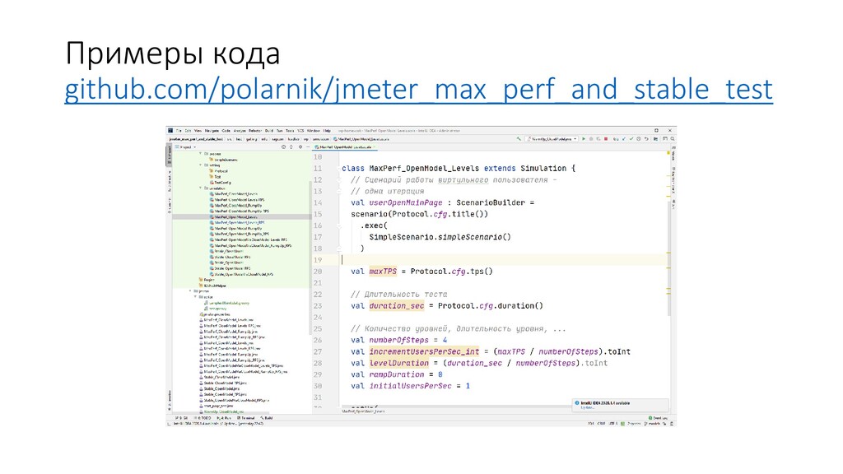This screenshot has height=474, width=843.
Task: Click the VCS update project icon
Action: pyautogui.click(x=624, y=138)
